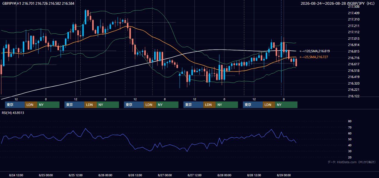This screenshot has height=178, width=379.
Task: Click the 8/27 00:00 date label
Action: 165,175
